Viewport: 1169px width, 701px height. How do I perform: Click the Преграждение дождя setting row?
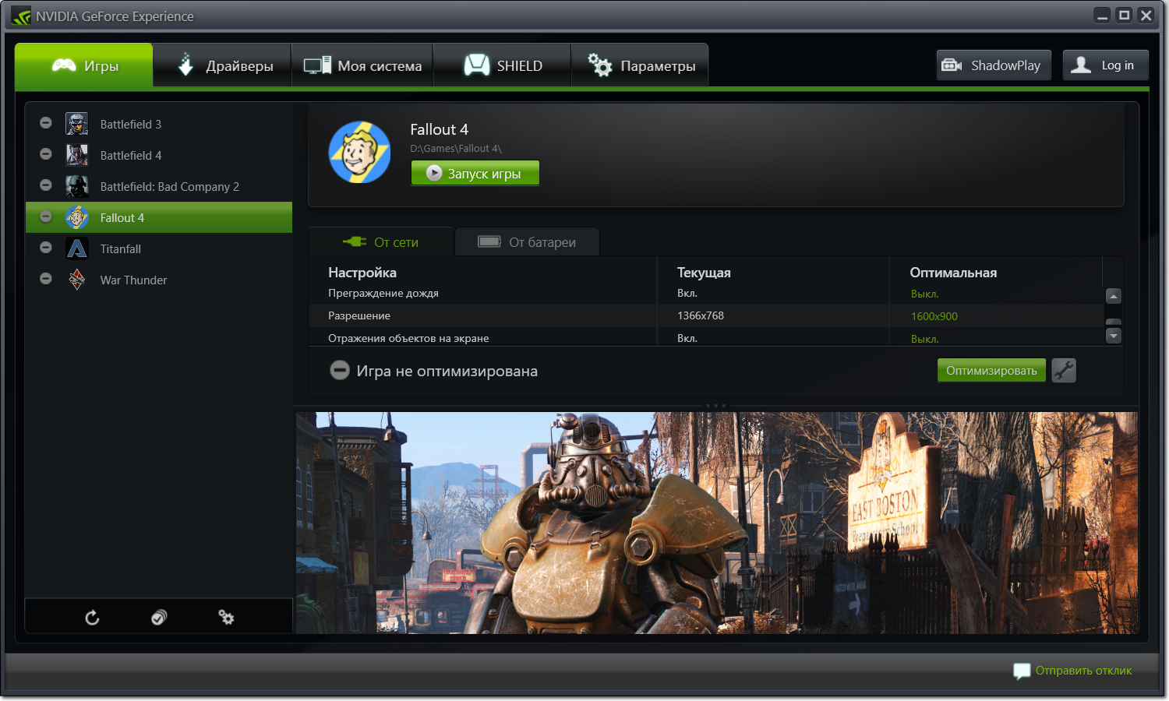click(x=705, y=294)
